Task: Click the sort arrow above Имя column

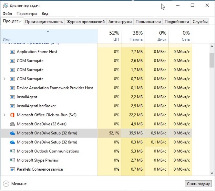Action: point(48,32)
